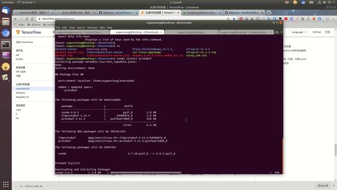Open GitHub link on TensorFlow header
Viewport: 337px width, 190px height.
pos(316,32)
